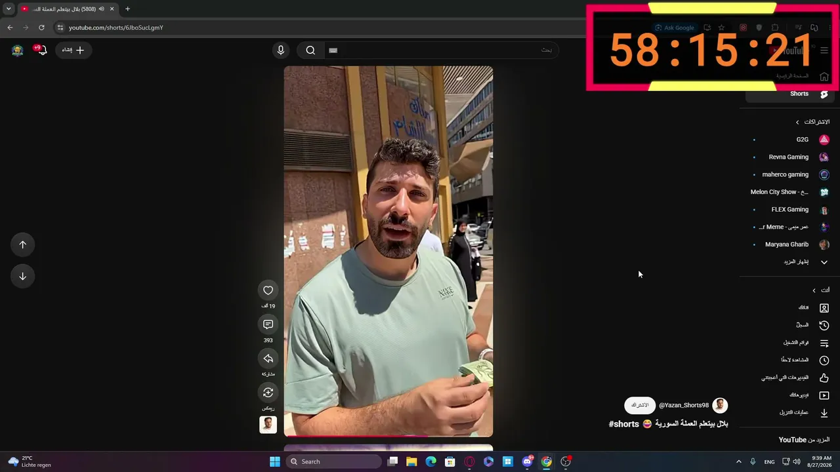Start voice search with the microphone icon
Viewport: 840px width, 472px height.
[281, 50]
